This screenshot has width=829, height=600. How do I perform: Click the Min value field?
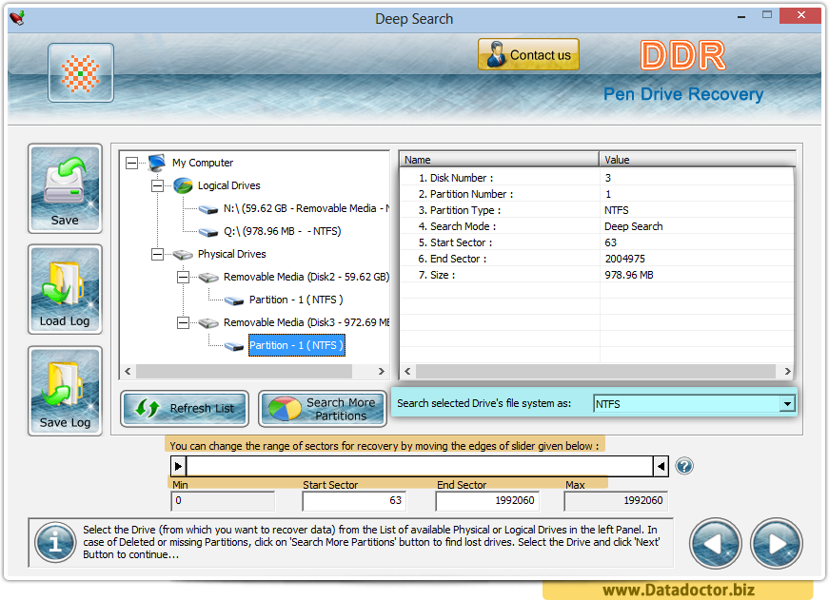point(223,501)
